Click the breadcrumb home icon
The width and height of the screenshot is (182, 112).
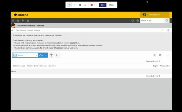[x=12, y=30]
